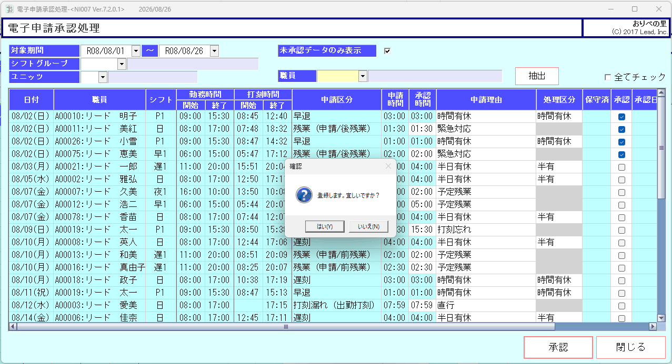Open the start date R08/08/01 dropdown
This screenshot has width=672, height=364.
[136, 51]
